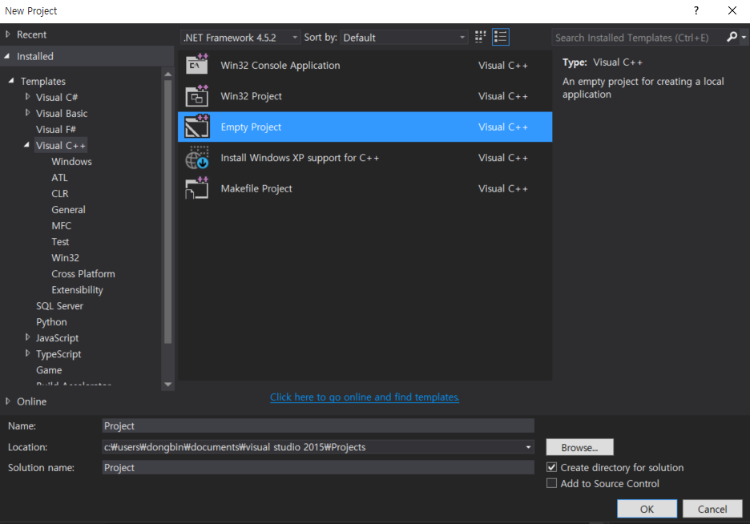Choose Win32 Console Application template name
Screen dimensions: 750x524
tap(280, 65)
